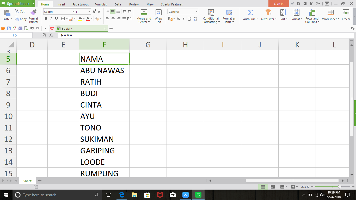The image size is (356, 200).
Task: Switch to the Formulas ribbon tab
Action: click(x=100, y=4)
